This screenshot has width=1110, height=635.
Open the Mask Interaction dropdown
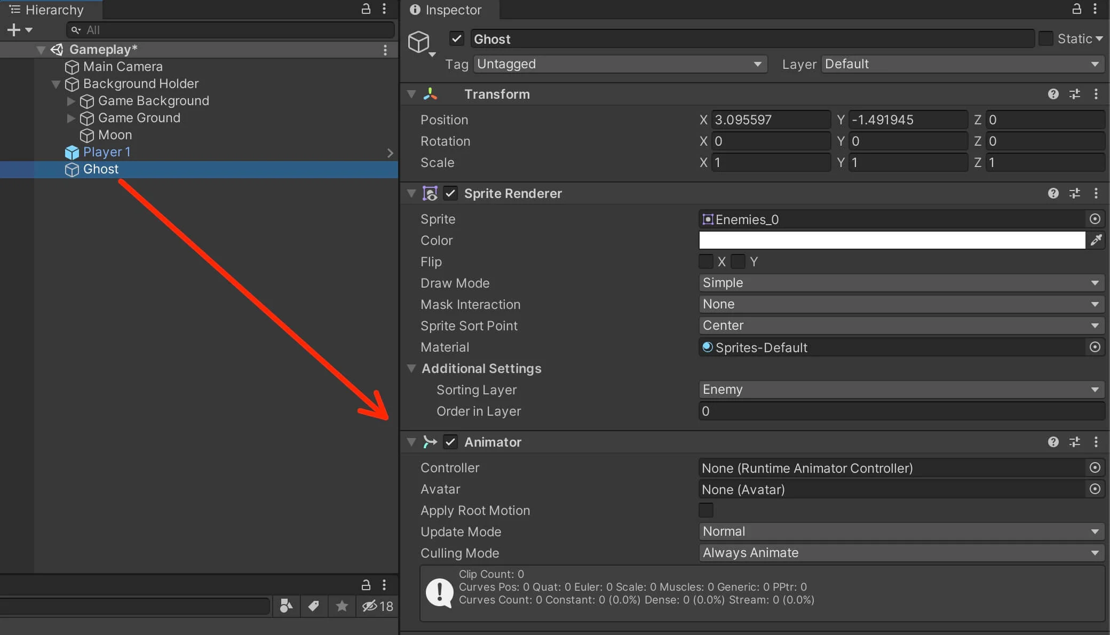click(901, 304)
